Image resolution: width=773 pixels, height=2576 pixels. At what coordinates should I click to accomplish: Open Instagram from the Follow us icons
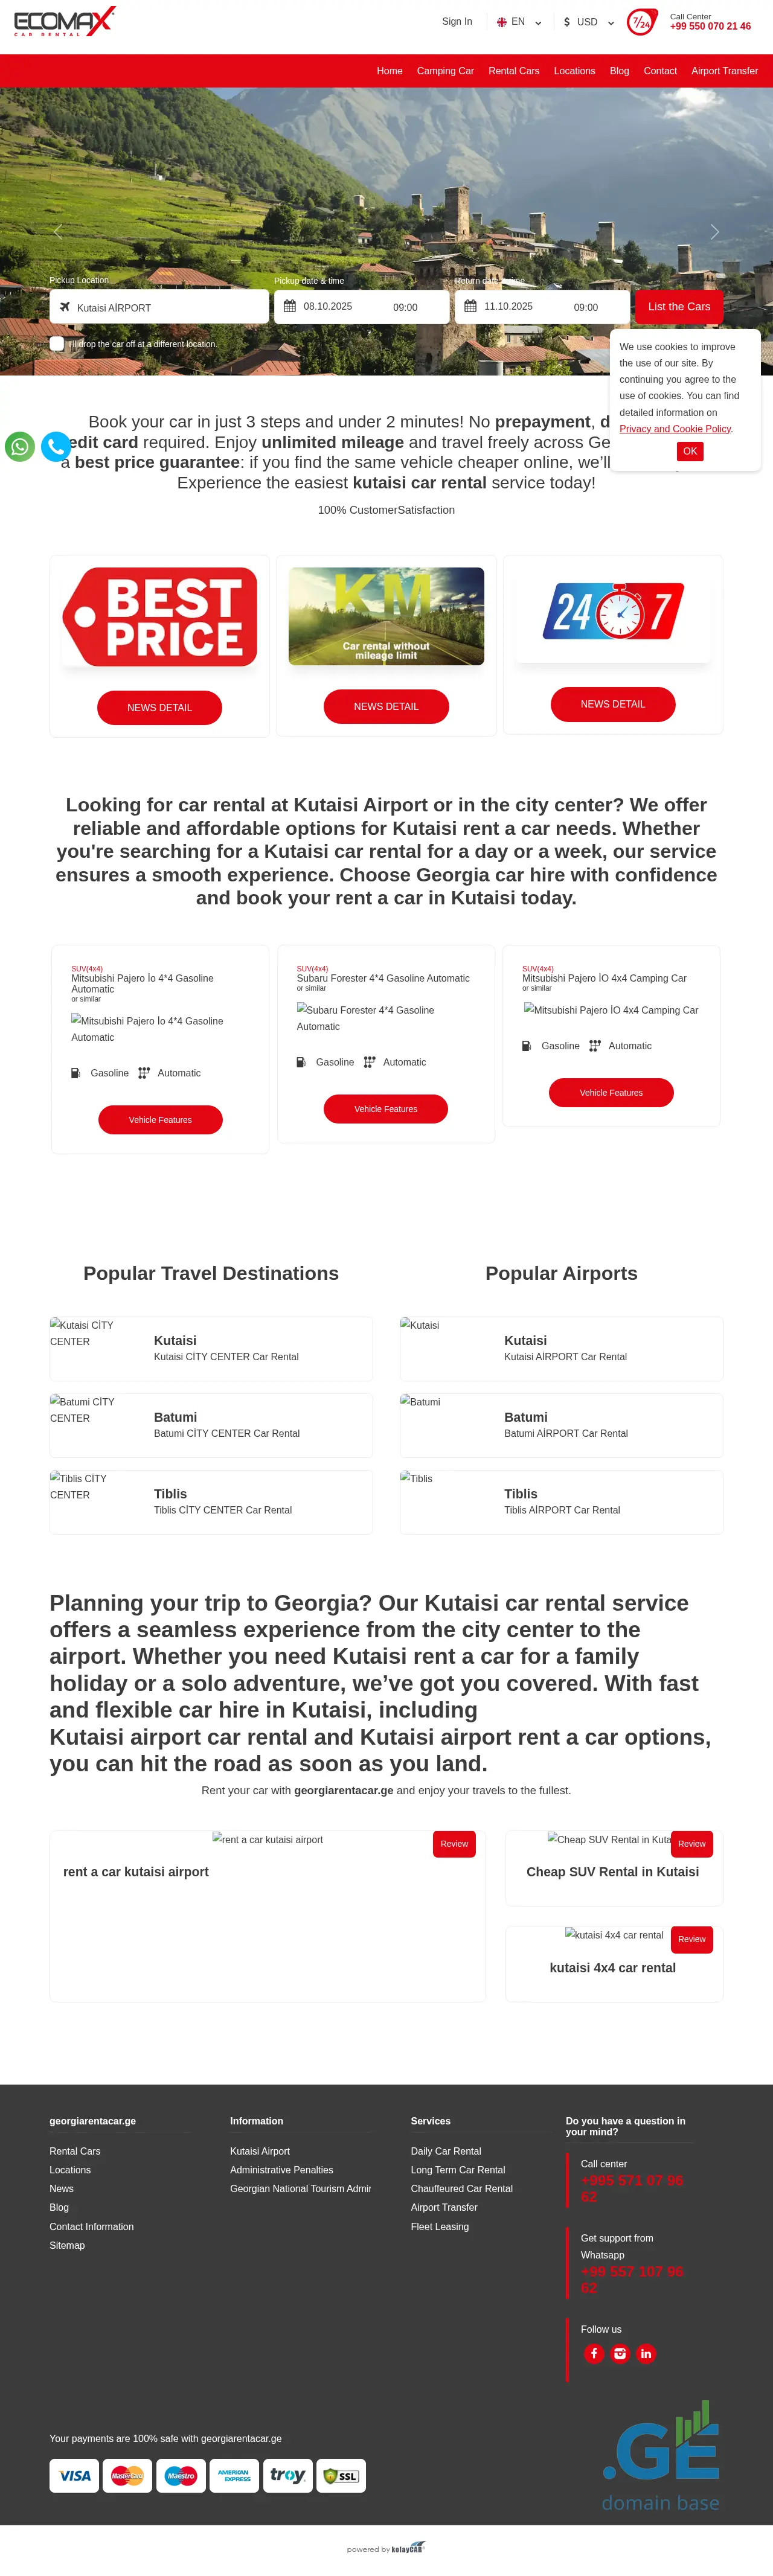620,2353
